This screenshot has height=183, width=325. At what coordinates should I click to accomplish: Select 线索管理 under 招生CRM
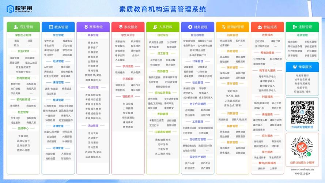point(14,58)
